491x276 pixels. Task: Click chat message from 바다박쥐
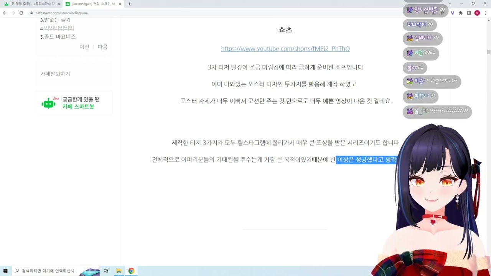[x=420, y=24]
